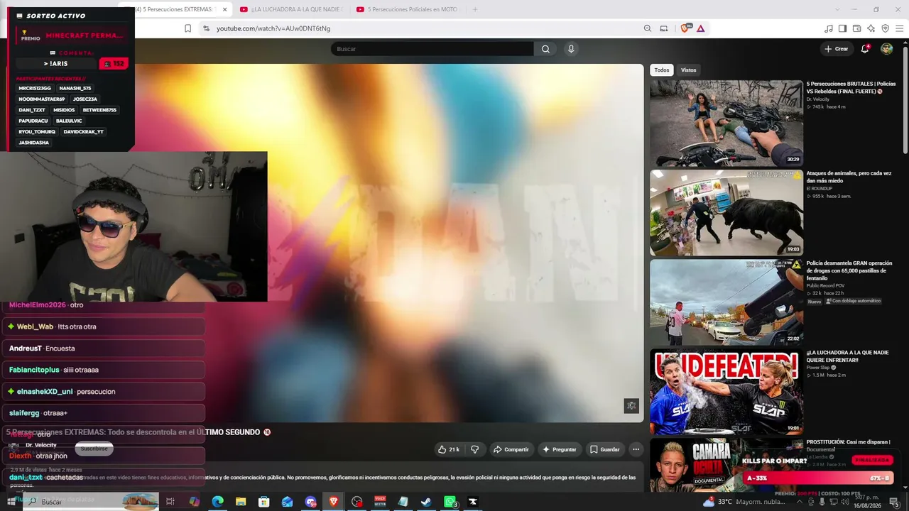Open the media control music note icon
Viewport: 909px width, 511px height.
[x=829, y=28]
